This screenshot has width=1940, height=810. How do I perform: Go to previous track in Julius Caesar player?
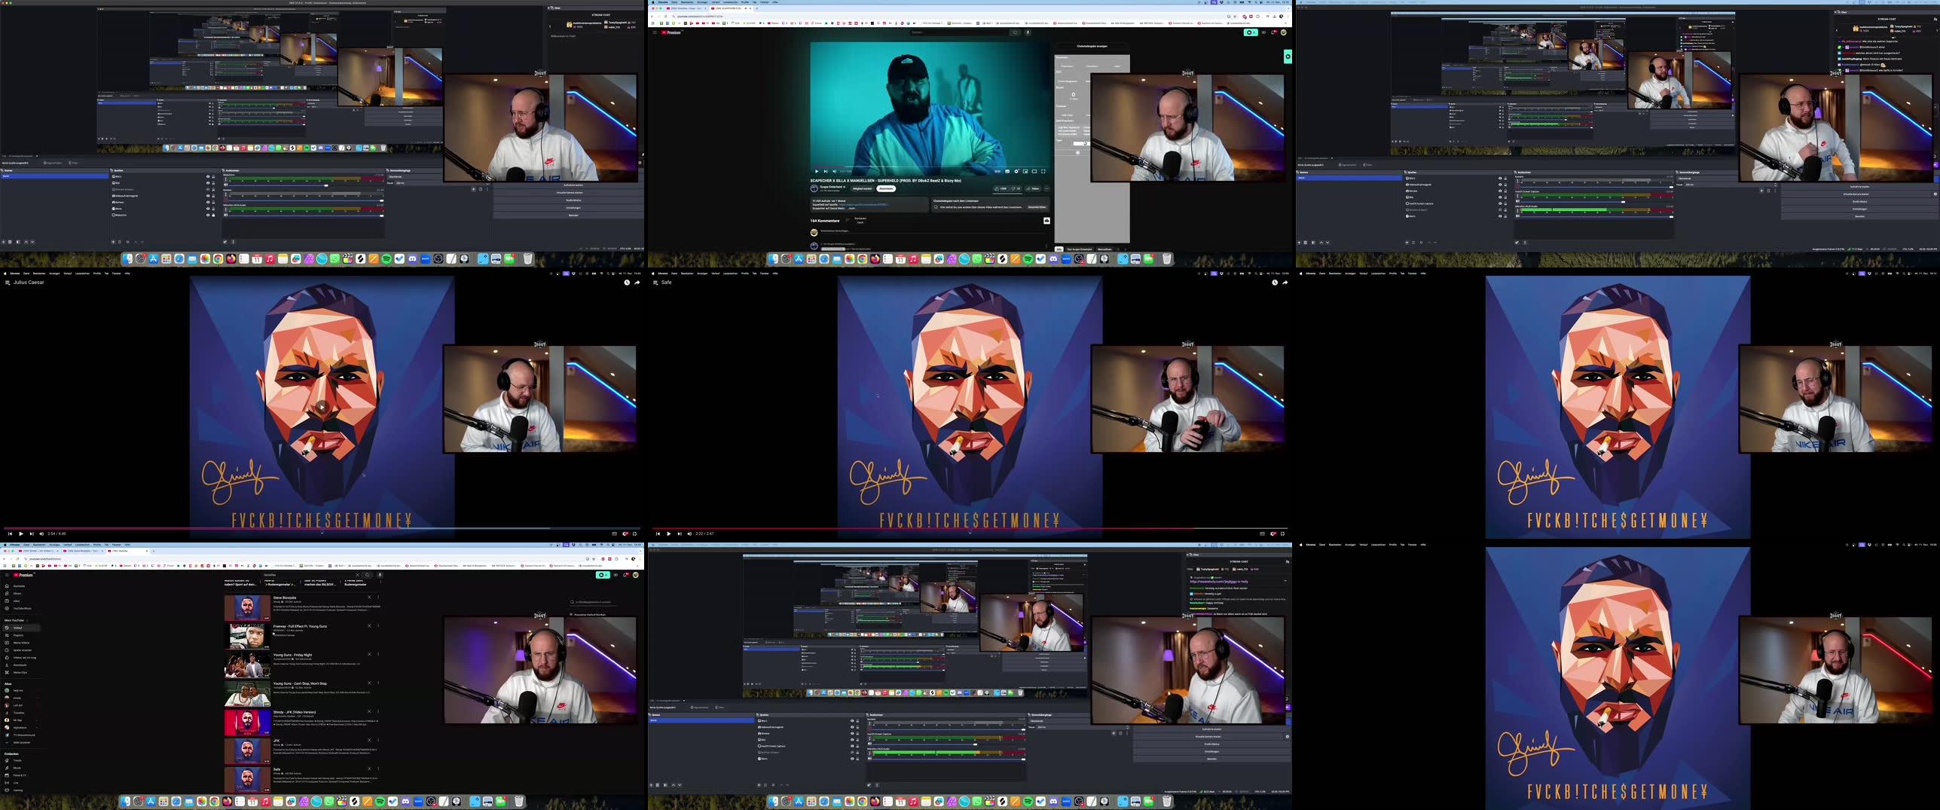point(10,533)
